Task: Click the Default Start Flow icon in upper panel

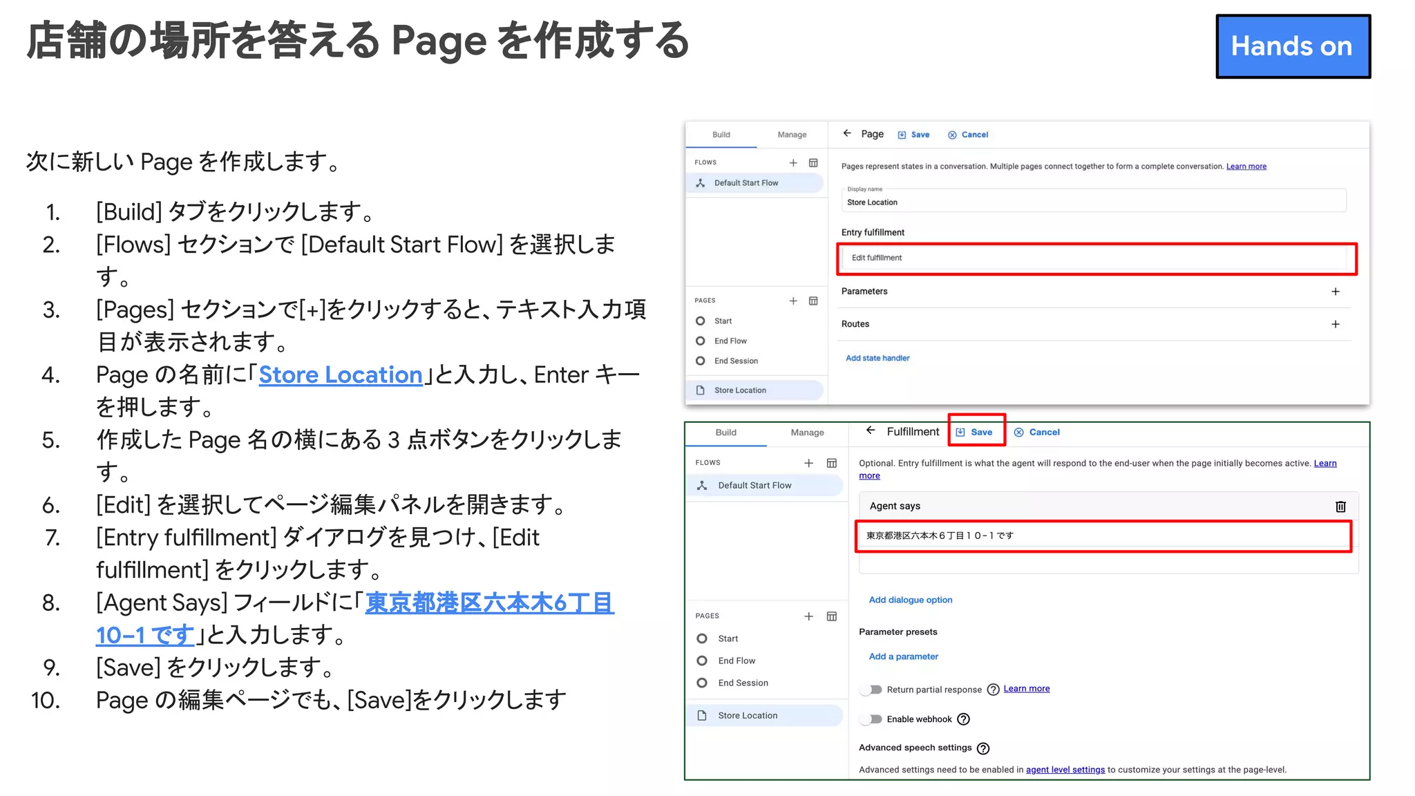Action: tap(701, 183)
